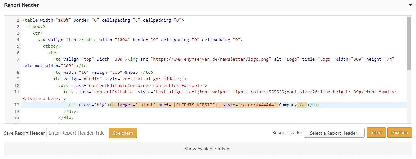Click the target='_blank' attribute on line 12
Viewport: 416px width, 159px height.
coord(136,105)
